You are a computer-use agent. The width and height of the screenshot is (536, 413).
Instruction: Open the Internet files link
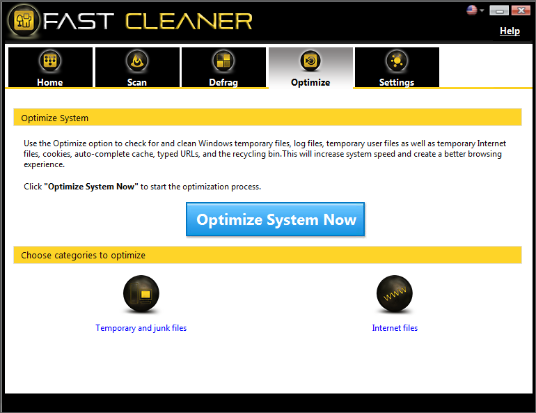pos(395,328)
